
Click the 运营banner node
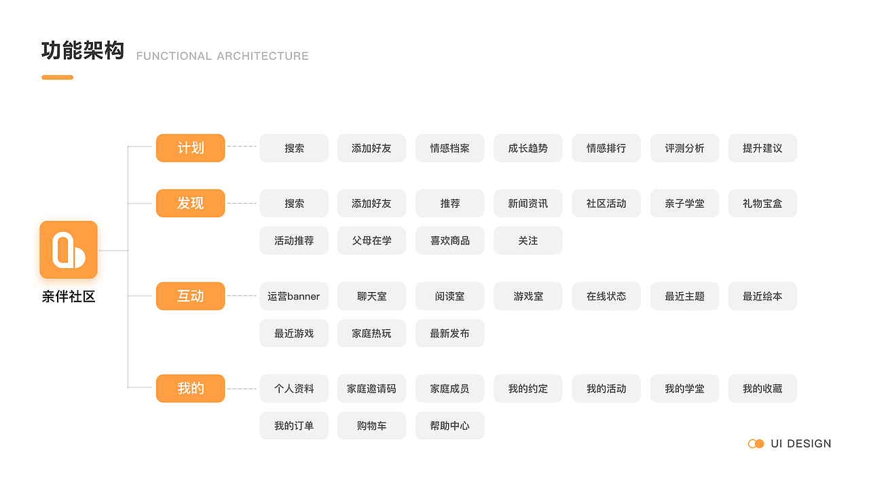click(x=293, y=296)
